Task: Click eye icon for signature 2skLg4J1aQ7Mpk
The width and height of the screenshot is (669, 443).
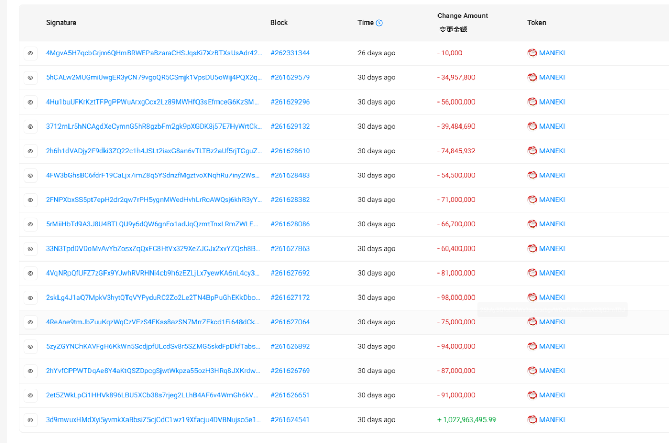Action: [x=30, y=298]
